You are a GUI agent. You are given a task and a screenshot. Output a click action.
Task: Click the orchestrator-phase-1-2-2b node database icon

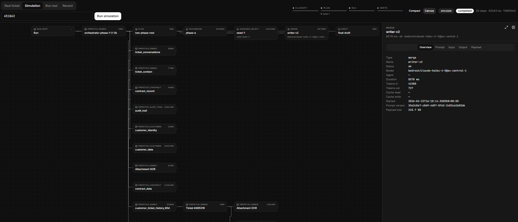click(85, 29)
